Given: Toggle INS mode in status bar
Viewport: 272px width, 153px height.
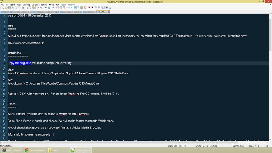Looking at the screenshot, I should click(267, 146).
